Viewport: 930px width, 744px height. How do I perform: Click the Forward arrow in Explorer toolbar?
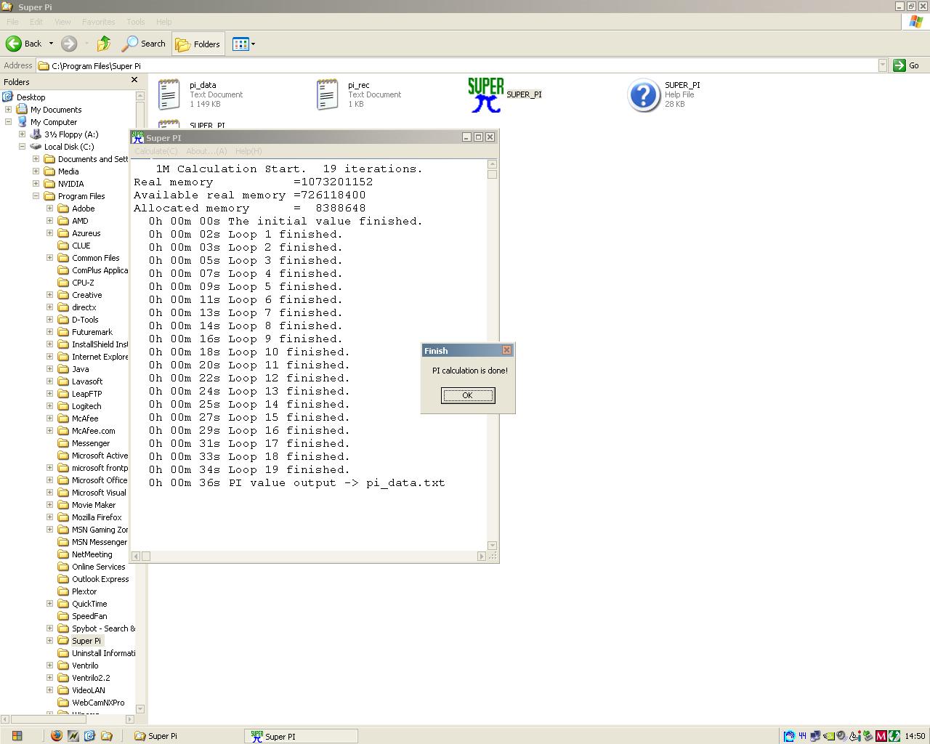coord(69,44)
